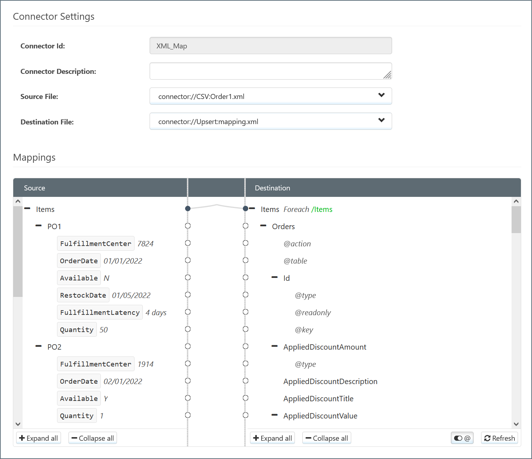The image size is (532, 459).
Task: Select the OrderDate 01/01/2022 source element
Action: coord(79,261)
